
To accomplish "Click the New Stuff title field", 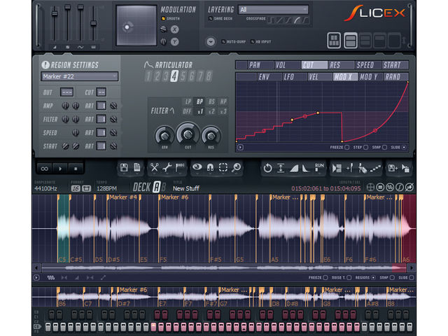I will [186, 188].
